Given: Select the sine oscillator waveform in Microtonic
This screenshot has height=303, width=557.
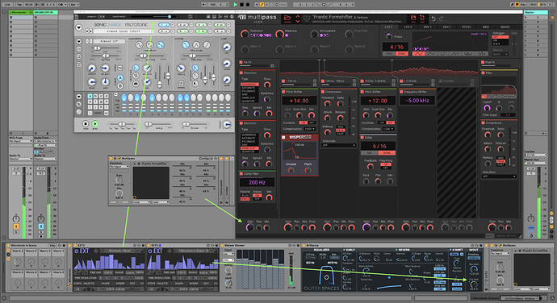Looking at the screenshot, I should point(139,45).
